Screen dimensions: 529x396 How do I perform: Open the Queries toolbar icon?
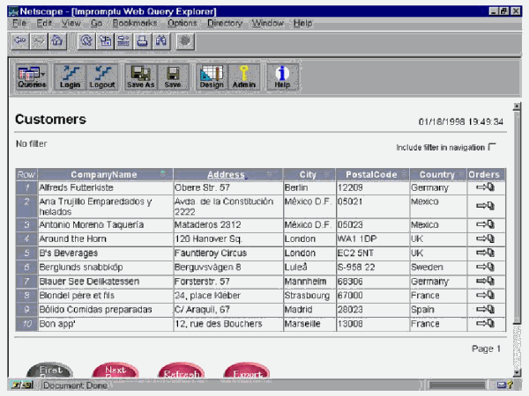coord(32,77)
